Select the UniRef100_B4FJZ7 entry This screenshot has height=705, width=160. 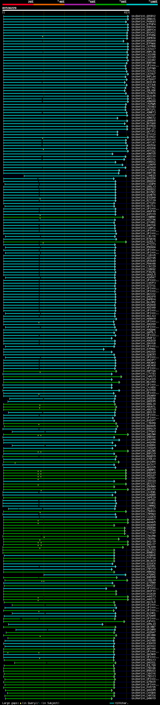click(x=143, y=129)
